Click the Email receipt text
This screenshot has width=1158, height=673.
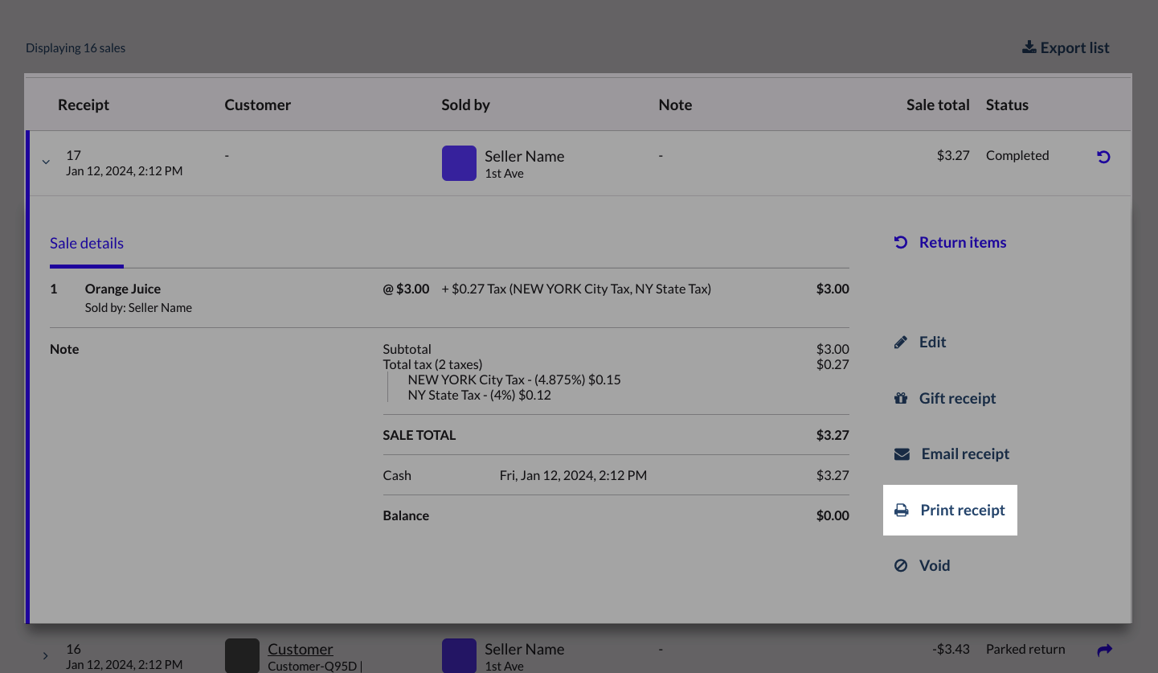[x=964, y=454]
